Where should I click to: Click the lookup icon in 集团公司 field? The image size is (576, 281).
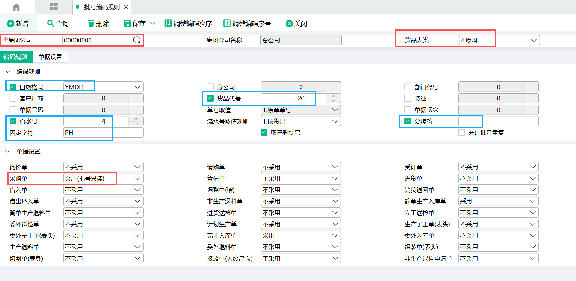point(137,40)
